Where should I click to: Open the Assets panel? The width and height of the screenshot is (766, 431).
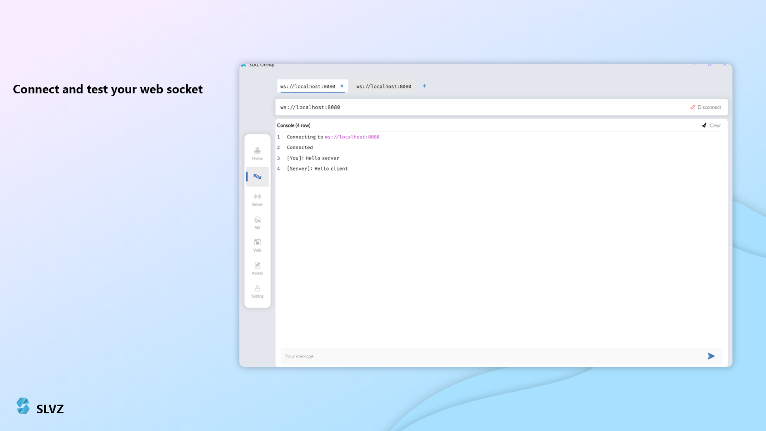[x=257, y=268]
